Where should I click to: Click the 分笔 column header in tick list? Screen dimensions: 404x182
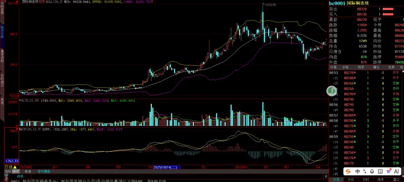click(333, 67)
